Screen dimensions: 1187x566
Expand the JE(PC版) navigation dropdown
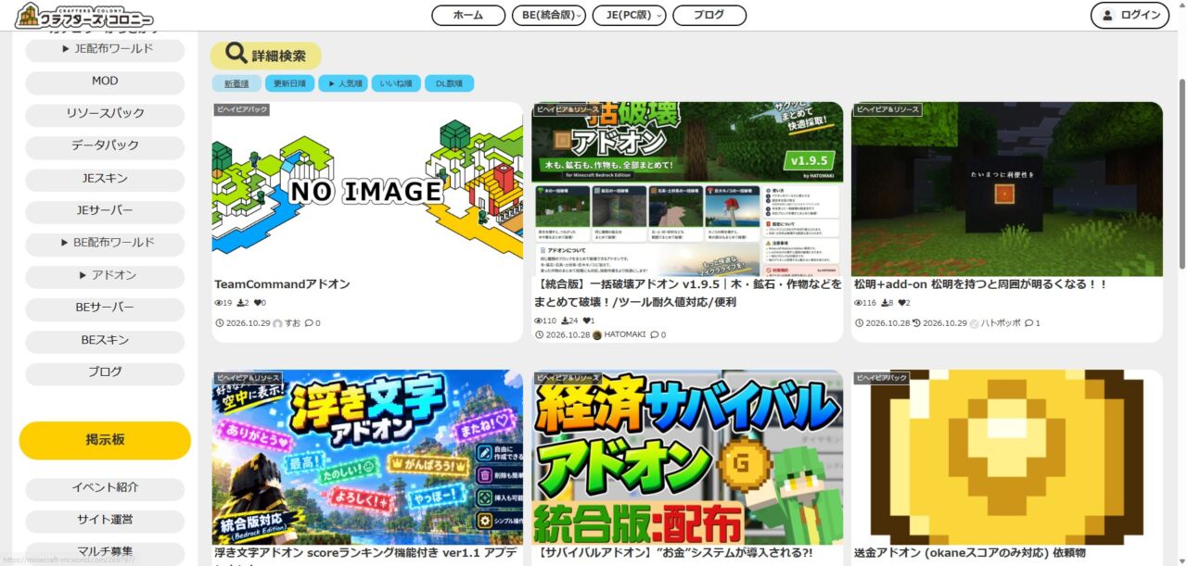629,15
